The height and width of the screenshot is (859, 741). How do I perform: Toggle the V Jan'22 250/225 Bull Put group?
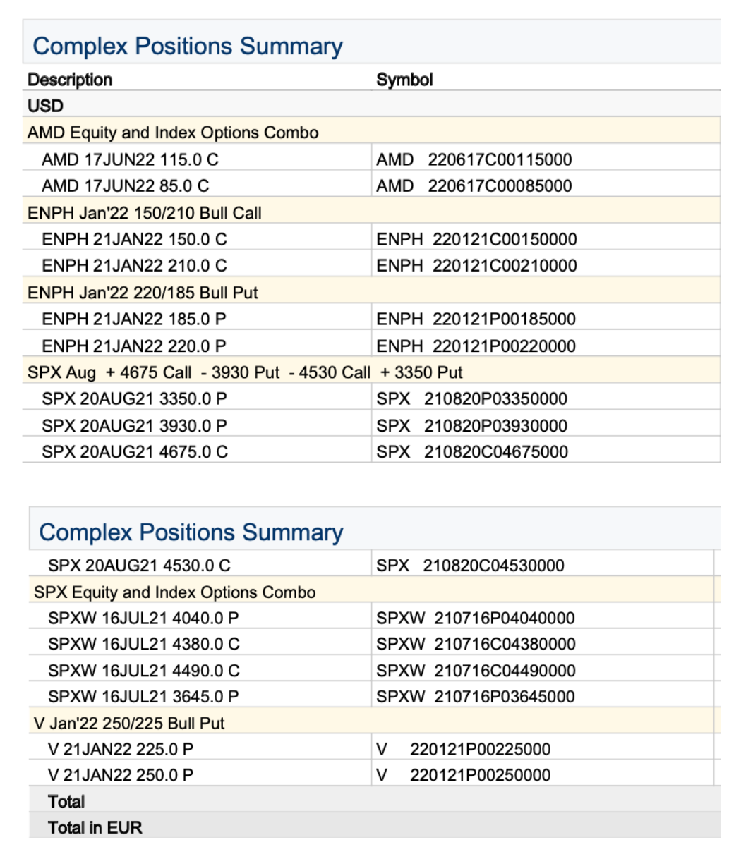129,723
